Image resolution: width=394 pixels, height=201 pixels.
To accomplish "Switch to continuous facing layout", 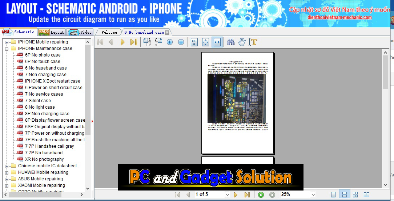I will tap(355, 195).
